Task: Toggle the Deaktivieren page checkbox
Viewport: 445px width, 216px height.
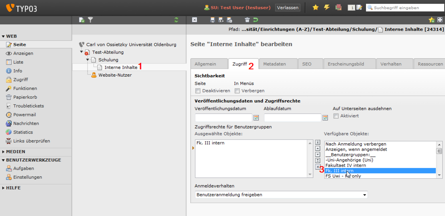Action: tap(198, 91)
